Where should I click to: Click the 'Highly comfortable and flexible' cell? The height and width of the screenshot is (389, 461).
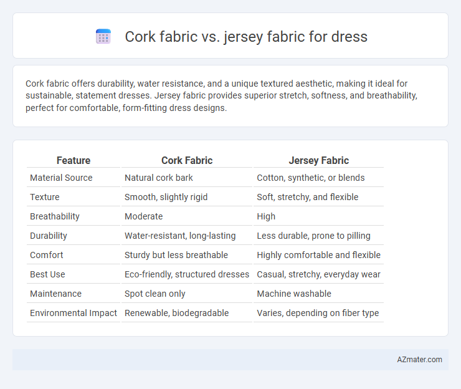pos(319,255)
